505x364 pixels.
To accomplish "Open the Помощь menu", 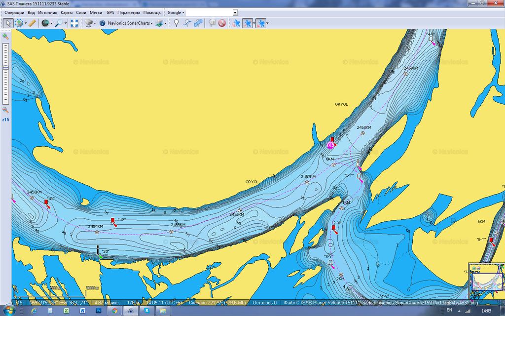I will (152, 12).
